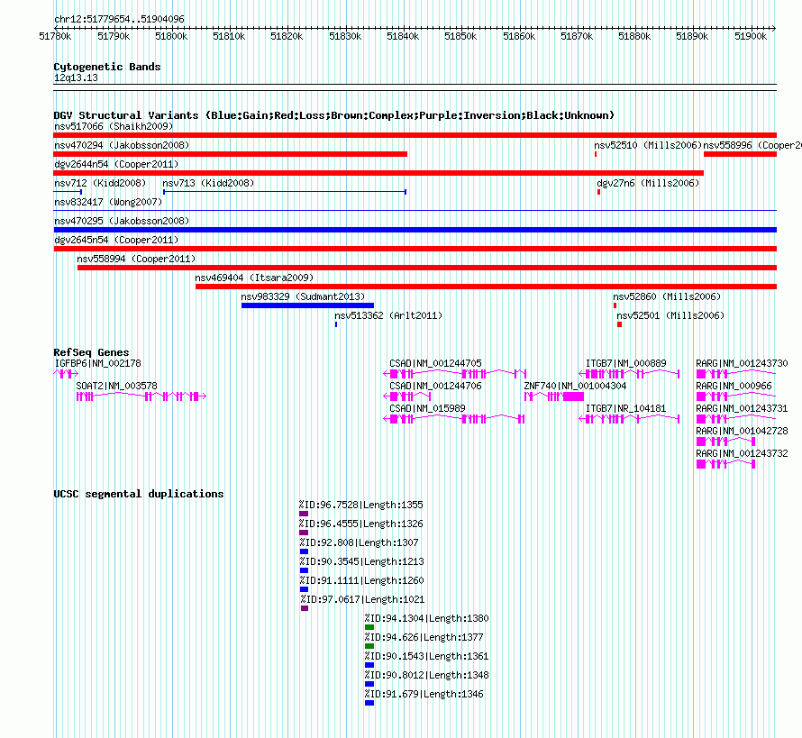Click CSAD|NM_015989 transcript label
This screenshot has height=738, width=802.
click(x=428, y=408)
